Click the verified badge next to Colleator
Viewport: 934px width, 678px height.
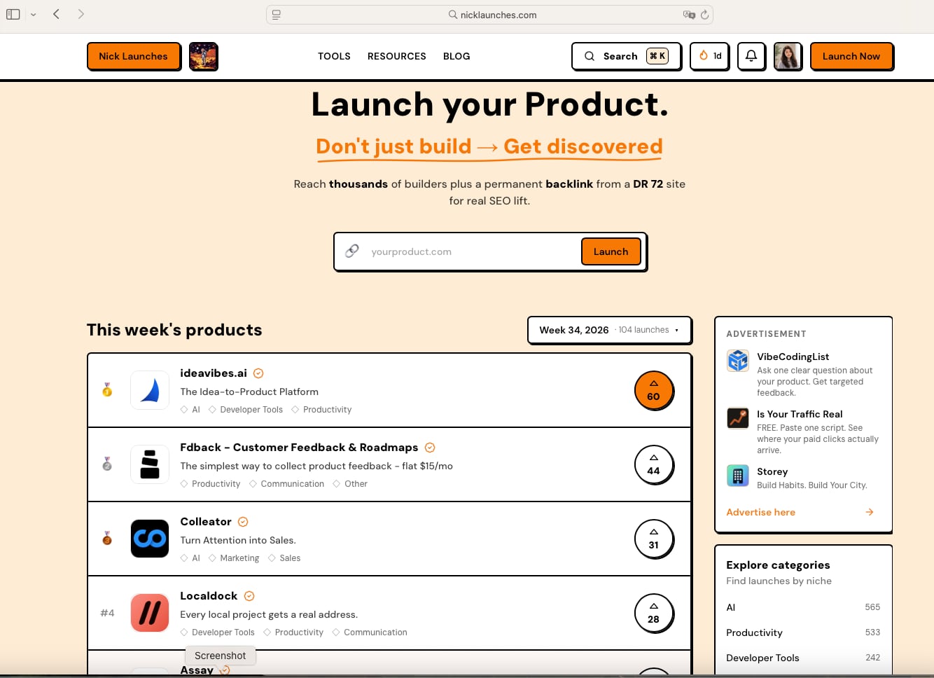[243, 522]
